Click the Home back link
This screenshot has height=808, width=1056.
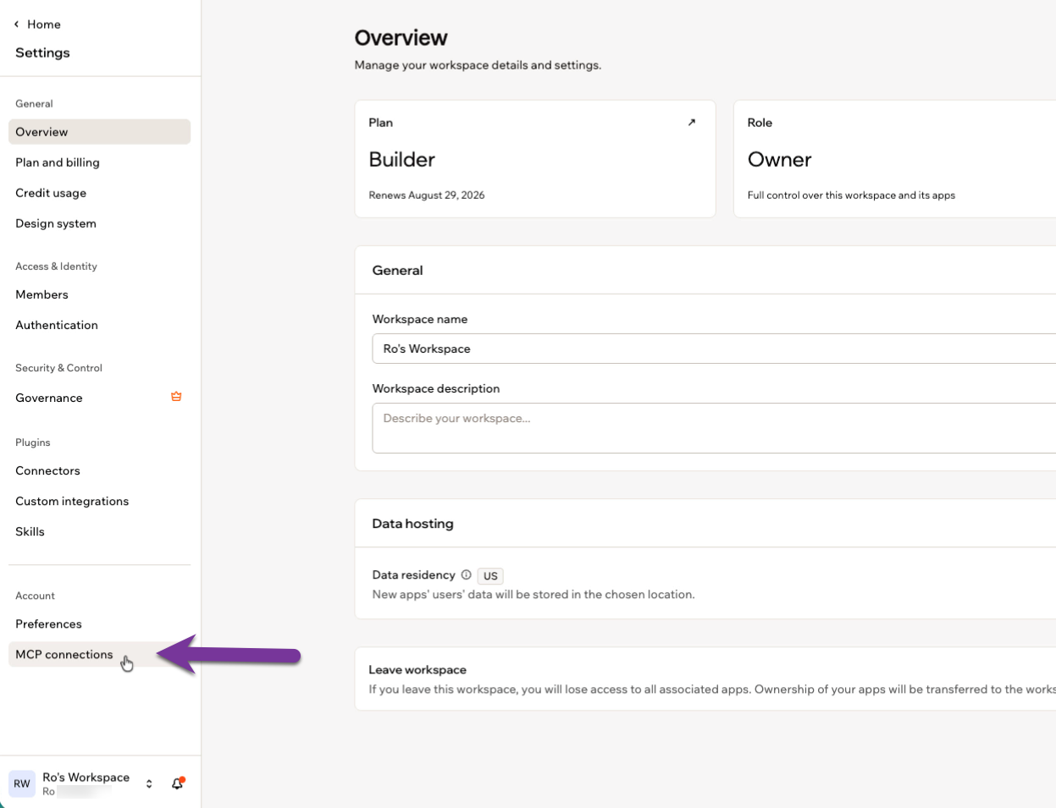[44, 25]
